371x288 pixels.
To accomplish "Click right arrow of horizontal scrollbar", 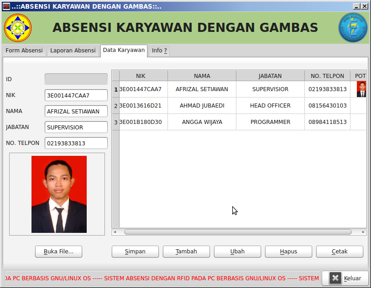I will point(363,232).
